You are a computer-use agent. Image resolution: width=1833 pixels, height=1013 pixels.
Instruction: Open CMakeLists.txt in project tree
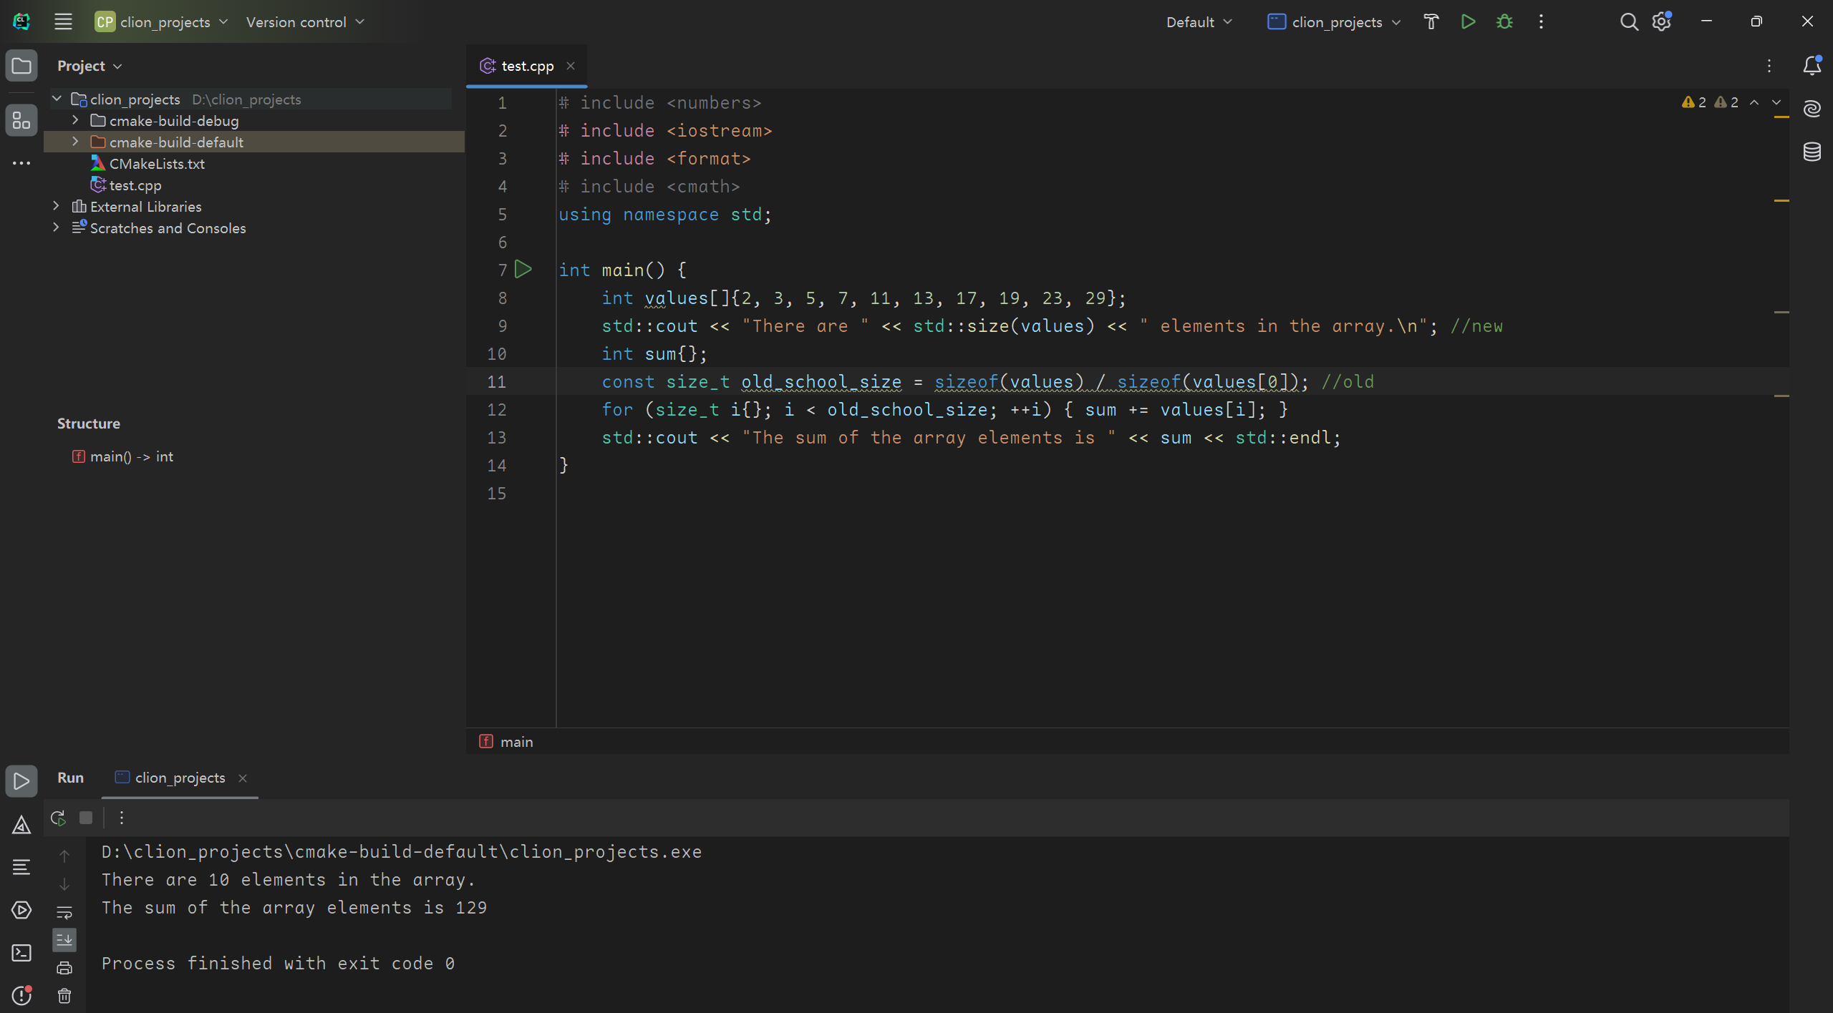click(157, 164)
